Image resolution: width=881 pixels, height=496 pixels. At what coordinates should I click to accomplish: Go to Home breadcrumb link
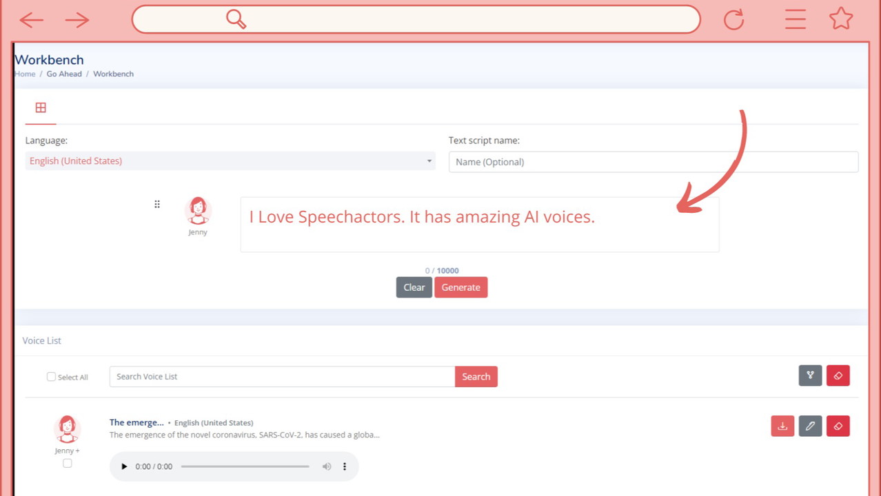(25, 74)
